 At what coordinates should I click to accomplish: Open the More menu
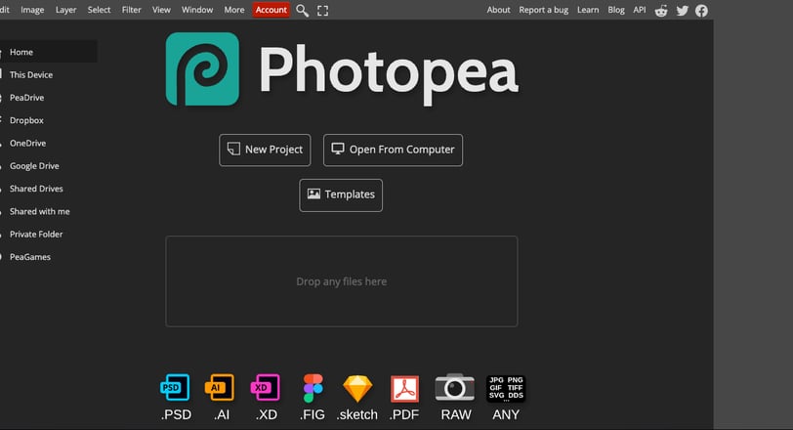point(234,10)
